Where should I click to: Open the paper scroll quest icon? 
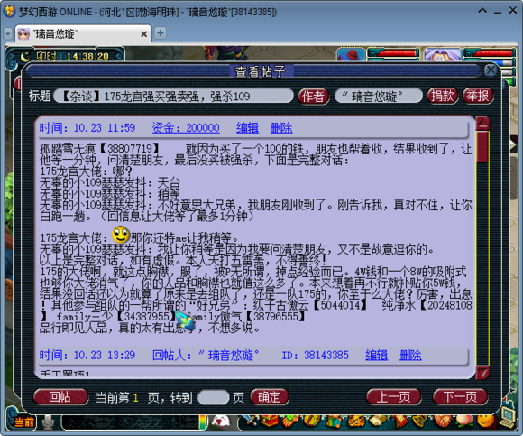(378, 421)
